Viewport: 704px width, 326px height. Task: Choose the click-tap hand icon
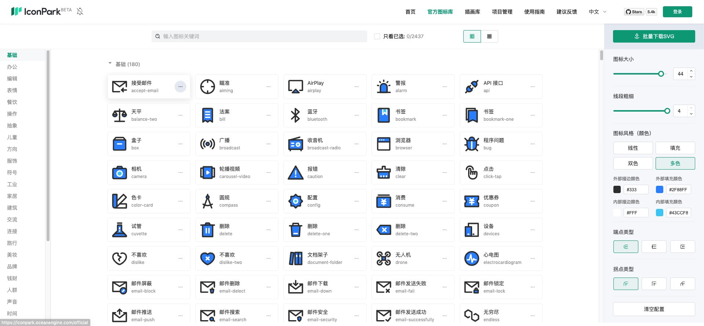click(x=472, y=173)
